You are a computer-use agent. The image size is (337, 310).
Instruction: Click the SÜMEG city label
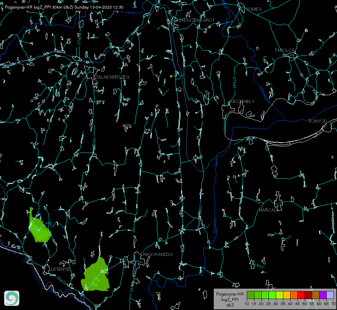click(254, 9)
